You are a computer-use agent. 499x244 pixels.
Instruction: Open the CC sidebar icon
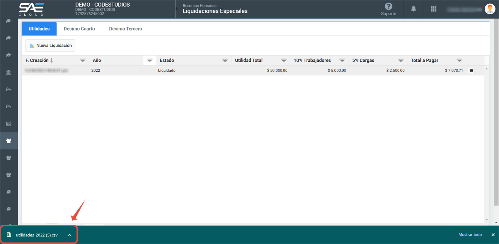(9, 124)
